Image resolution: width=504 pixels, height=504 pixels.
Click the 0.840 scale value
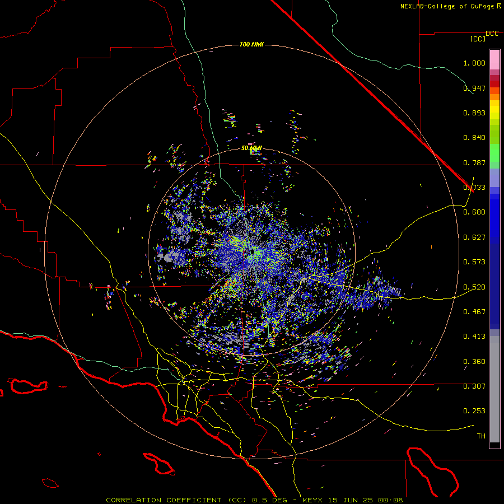tap(474, 138)
